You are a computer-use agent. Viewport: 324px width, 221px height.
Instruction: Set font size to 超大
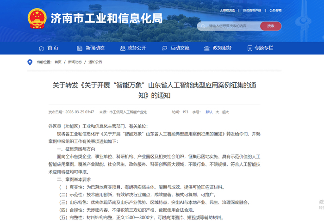click(225, 112)
